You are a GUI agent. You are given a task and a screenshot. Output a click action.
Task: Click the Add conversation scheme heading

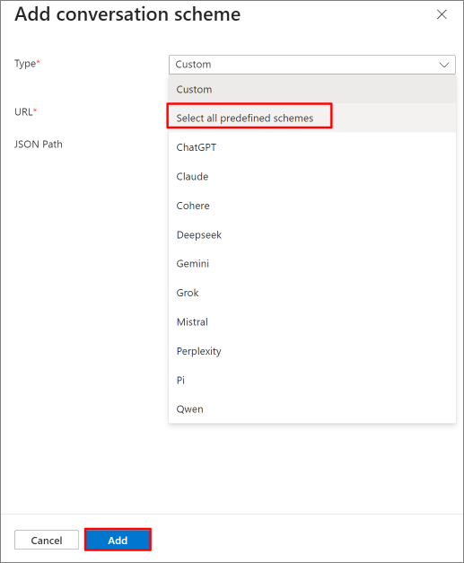click(127, 14)
